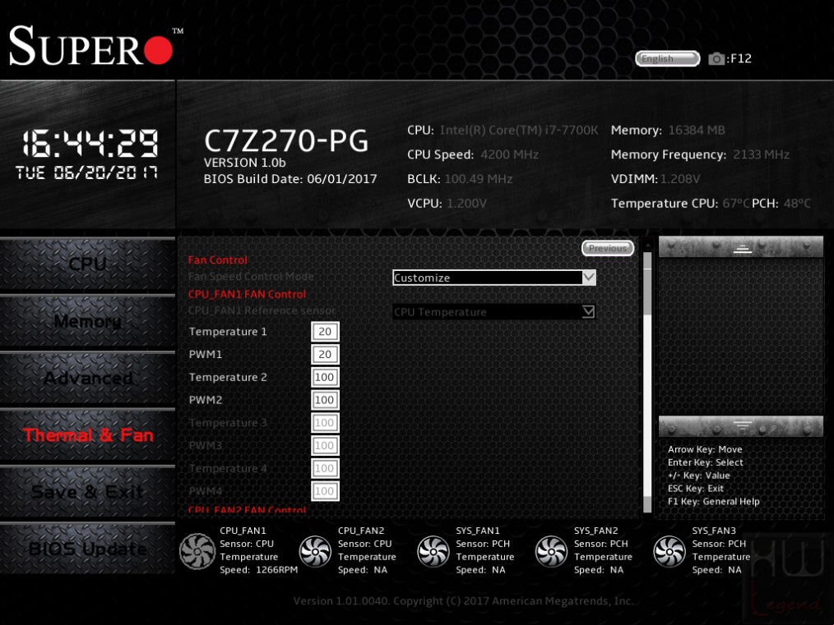Click the PWM3 value field
This screenshot has width=834, height=625.
[x=325, y=445]
